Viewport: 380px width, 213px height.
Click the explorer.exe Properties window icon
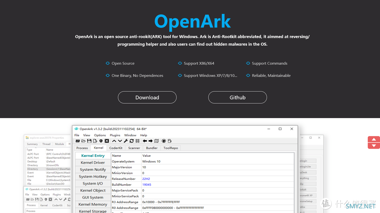pyautogui.click(x=27, y=138)
